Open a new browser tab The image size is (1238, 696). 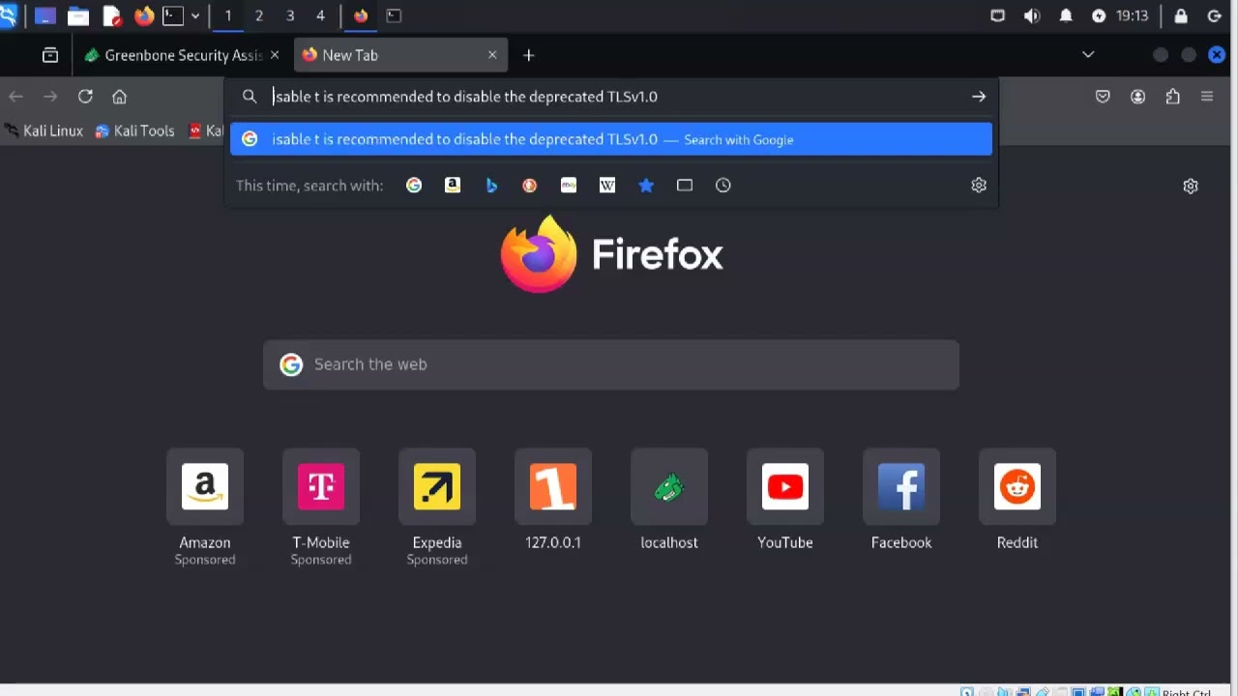pyautogui.click(x=528, y=55)
